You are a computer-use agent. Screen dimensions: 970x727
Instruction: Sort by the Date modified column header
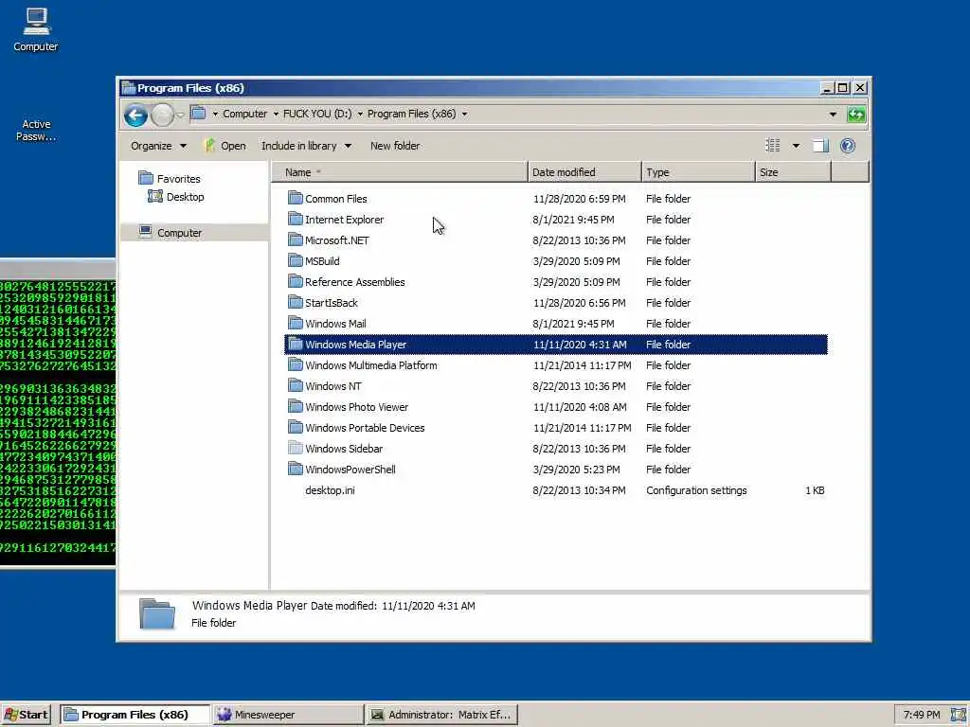(584, 172)
